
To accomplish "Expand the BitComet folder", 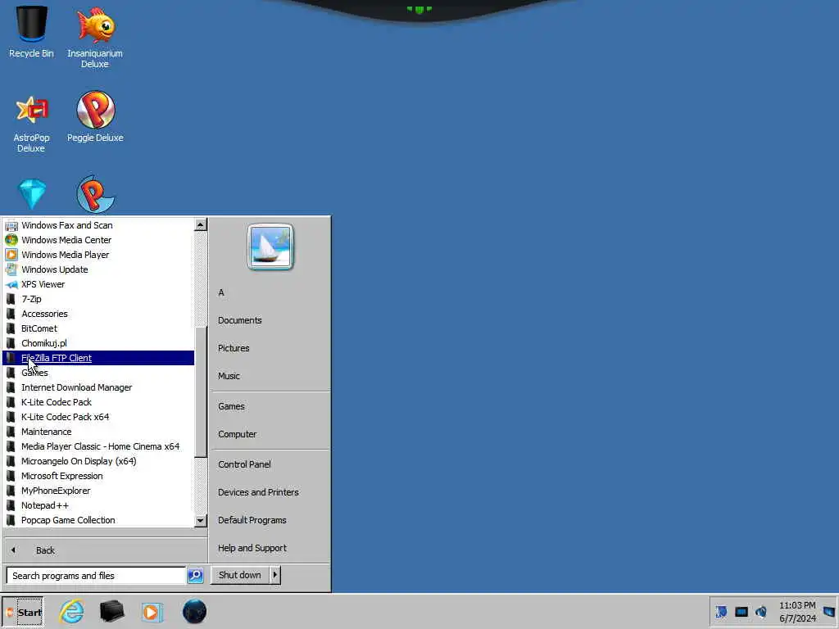I will point(98,328).
